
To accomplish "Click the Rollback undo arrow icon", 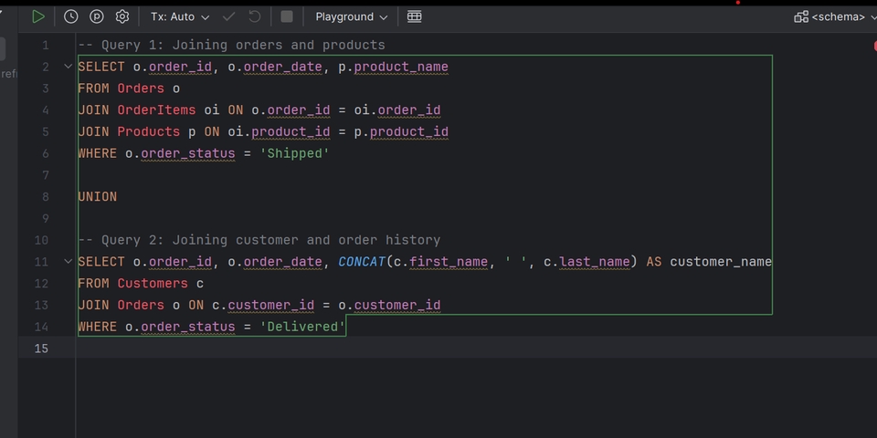I will pos(255,16).
